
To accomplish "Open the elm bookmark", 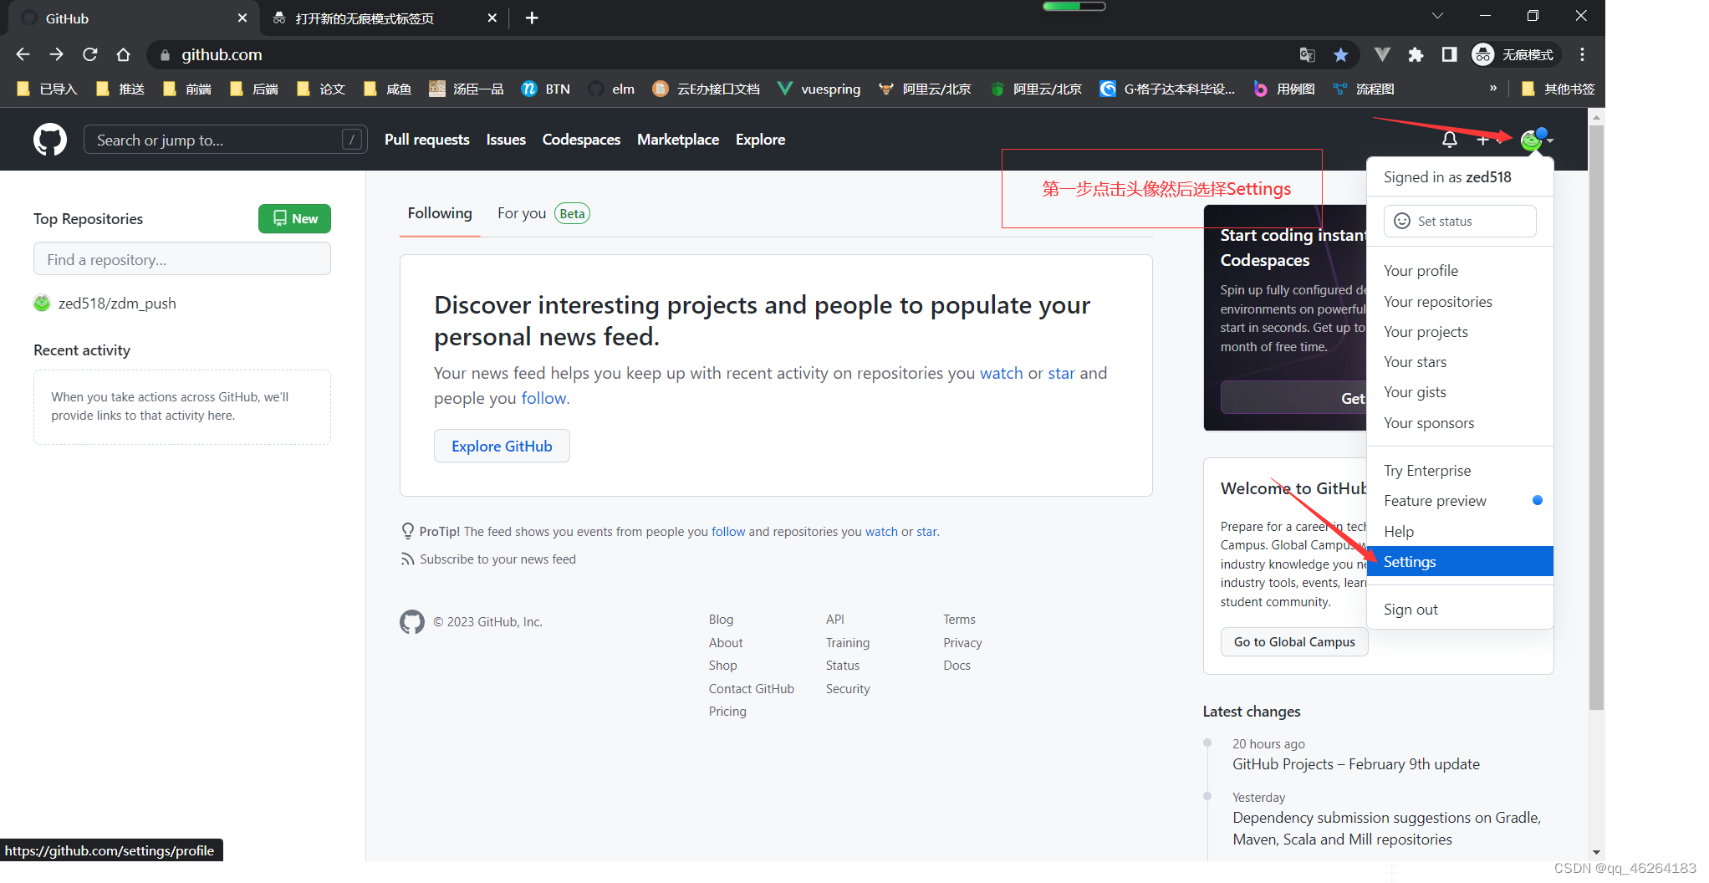I will [x=611, y=89].
